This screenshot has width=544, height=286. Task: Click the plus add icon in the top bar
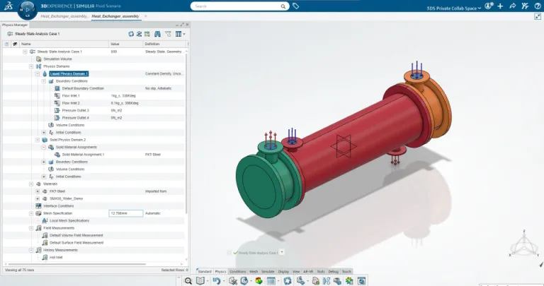pos(500,6)
